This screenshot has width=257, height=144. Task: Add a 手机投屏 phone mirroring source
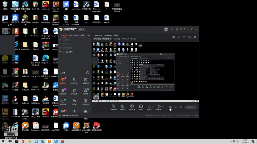click(x=132, y=108)
